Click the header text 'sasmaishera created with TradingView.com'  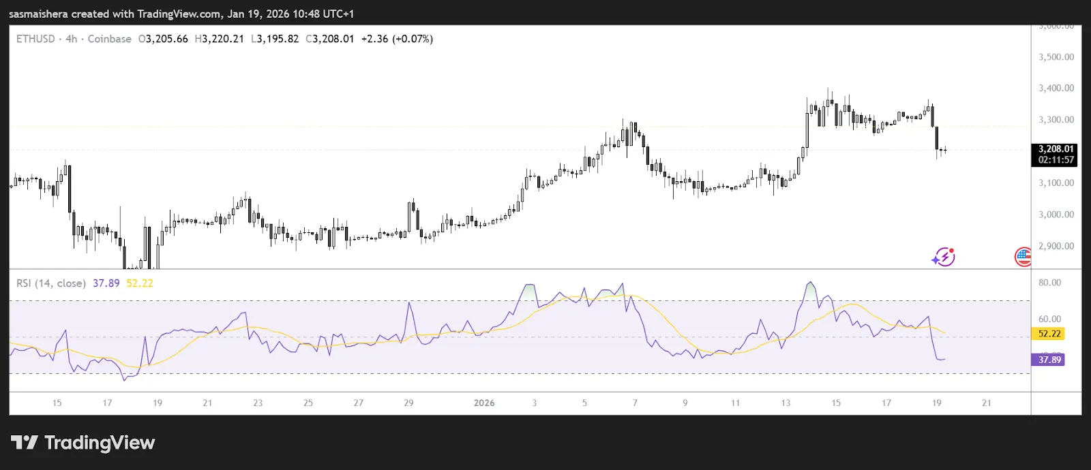tap(115, 14)
